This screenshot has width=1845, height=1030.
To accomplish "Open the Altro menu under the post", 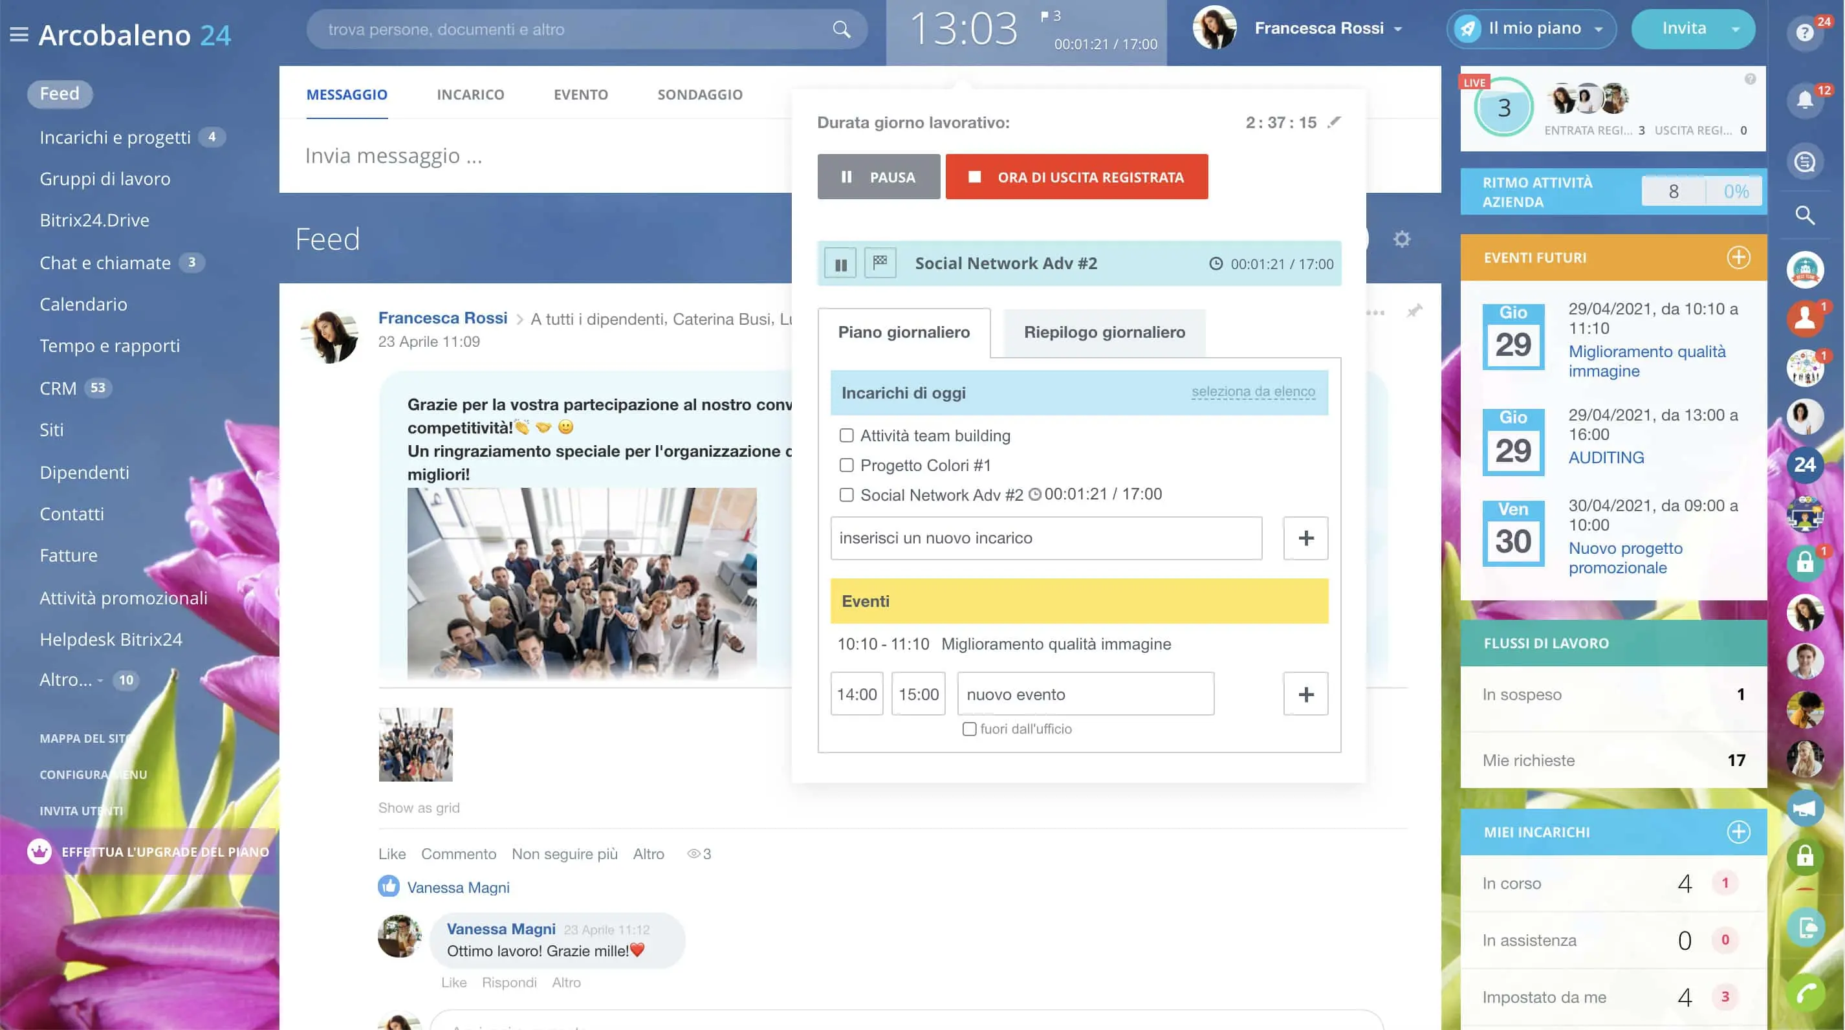I will click(648, 854).
